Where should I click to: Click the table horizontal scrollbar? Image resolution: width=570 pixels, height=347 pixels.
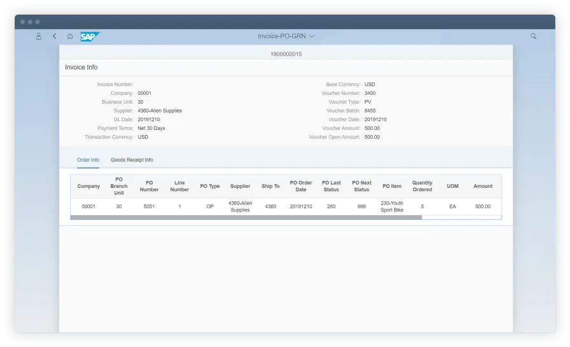tap(246, 217)
